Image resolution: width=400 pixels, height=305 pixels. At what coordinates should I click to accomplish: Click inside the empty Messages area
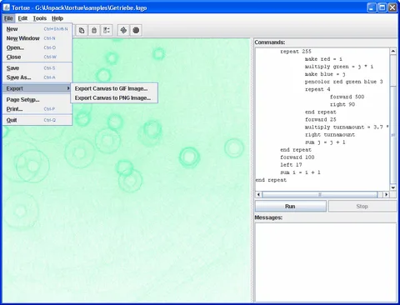click(326, 262)
